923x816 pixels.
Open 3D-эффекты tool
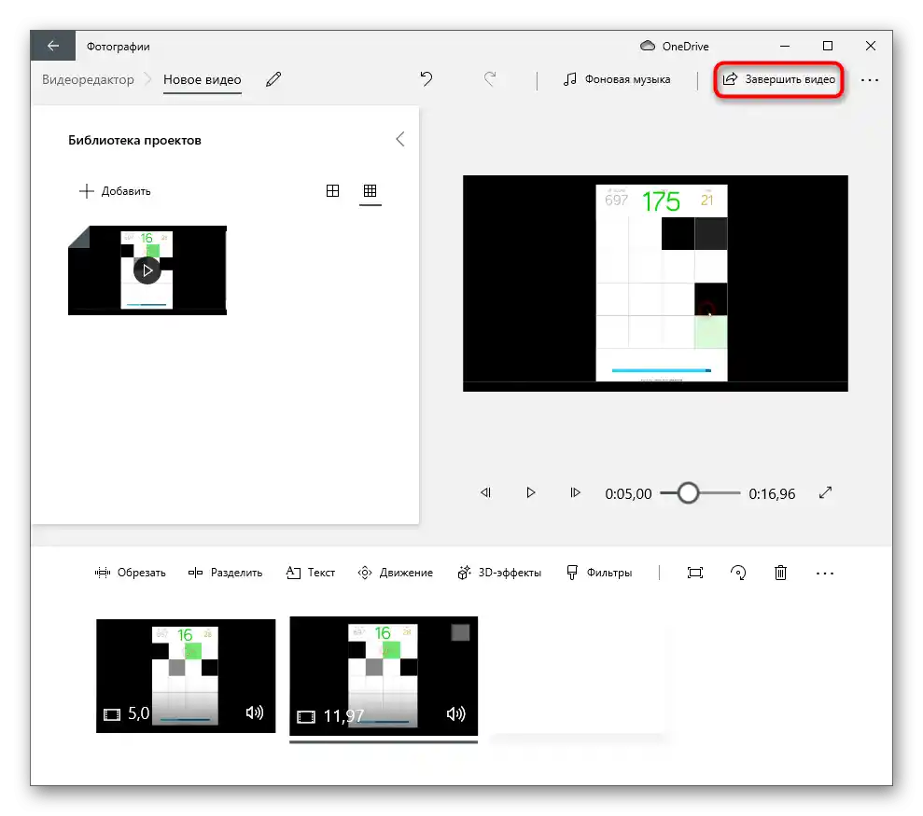point(499,573)
